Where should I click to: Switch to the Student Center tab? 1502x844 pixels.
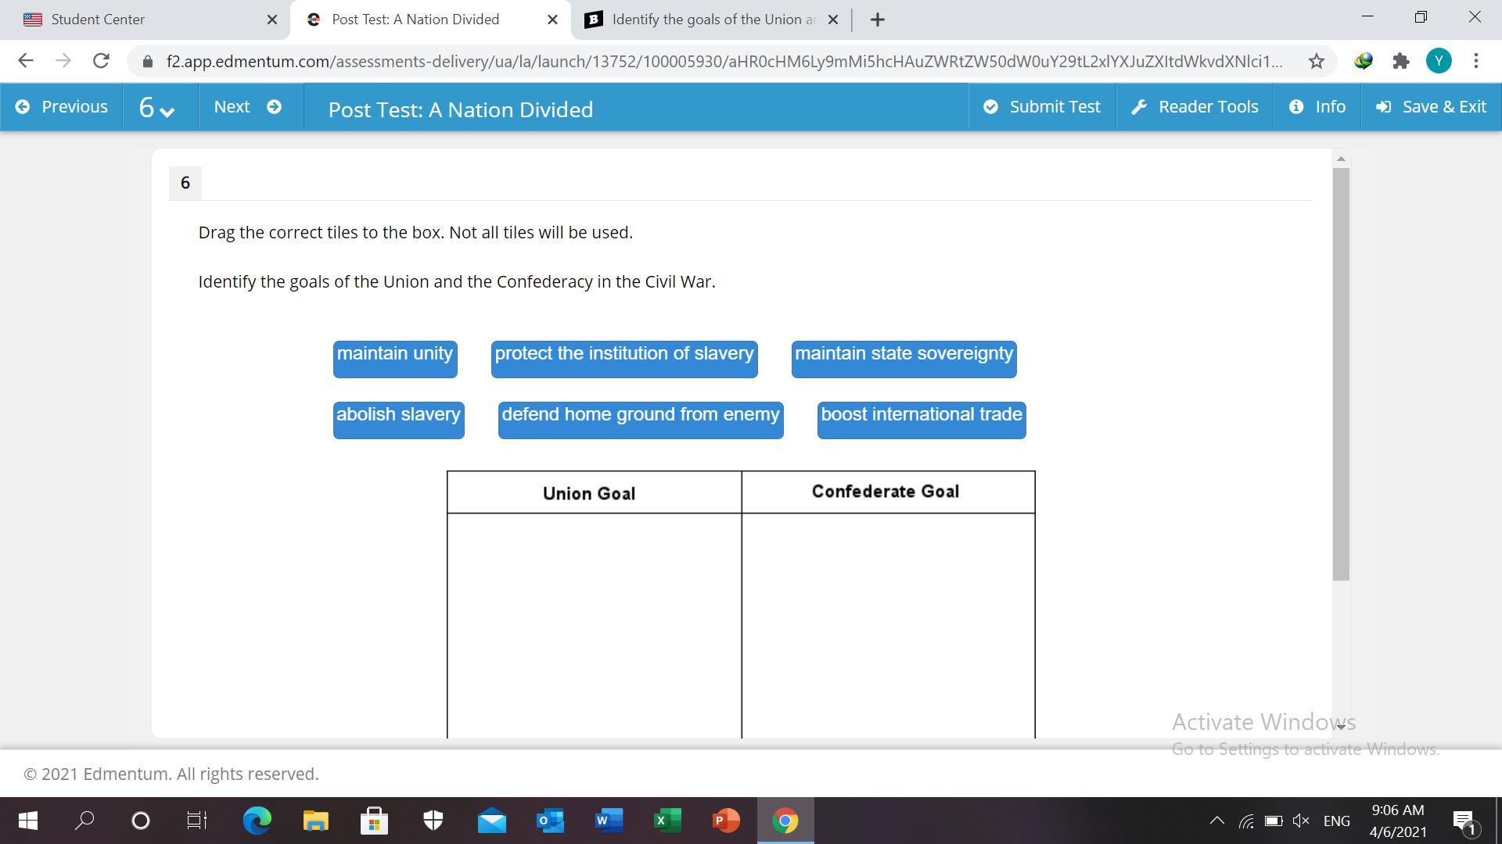[x=98, y=20]
